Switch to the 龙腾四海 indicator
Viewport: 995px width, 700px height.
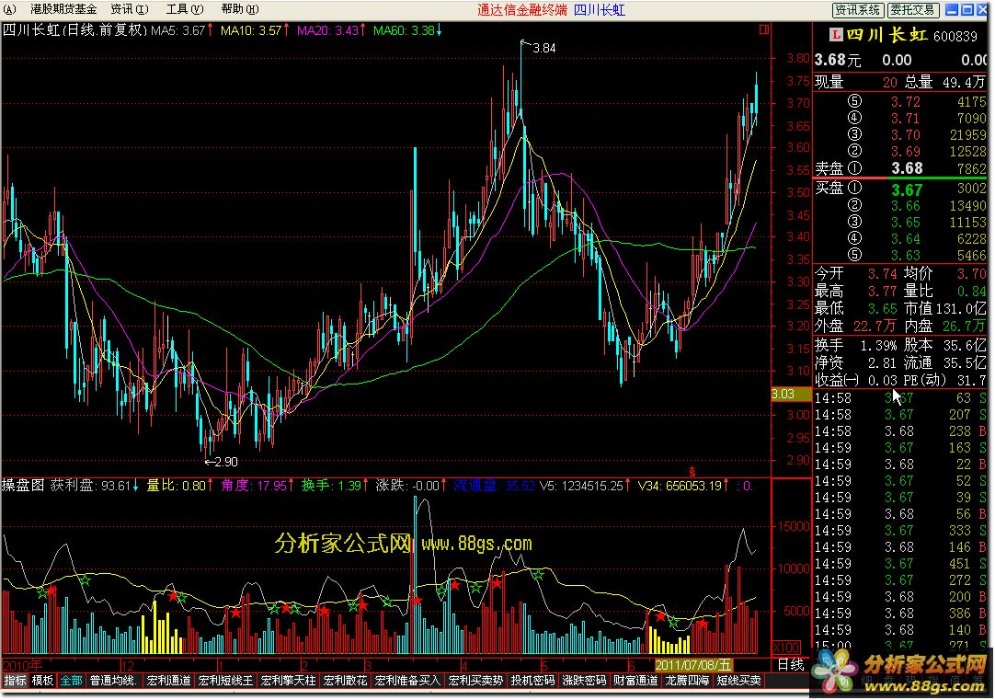[687, 681]
